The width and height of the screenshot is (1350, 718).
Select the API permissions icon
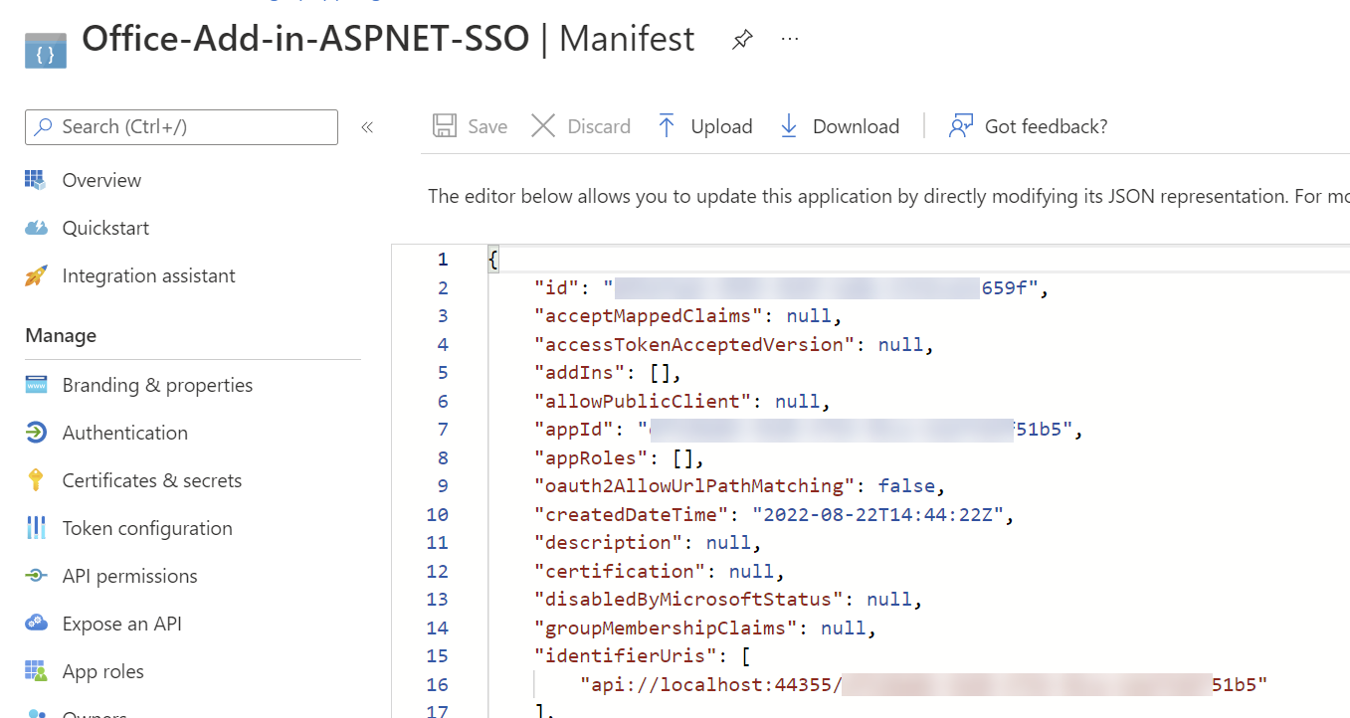pos(37,576)
